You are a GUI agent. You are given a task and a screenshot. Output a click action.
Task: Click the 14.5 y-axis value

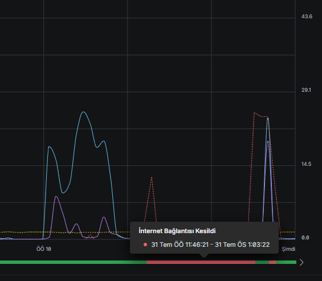(306, 164)
